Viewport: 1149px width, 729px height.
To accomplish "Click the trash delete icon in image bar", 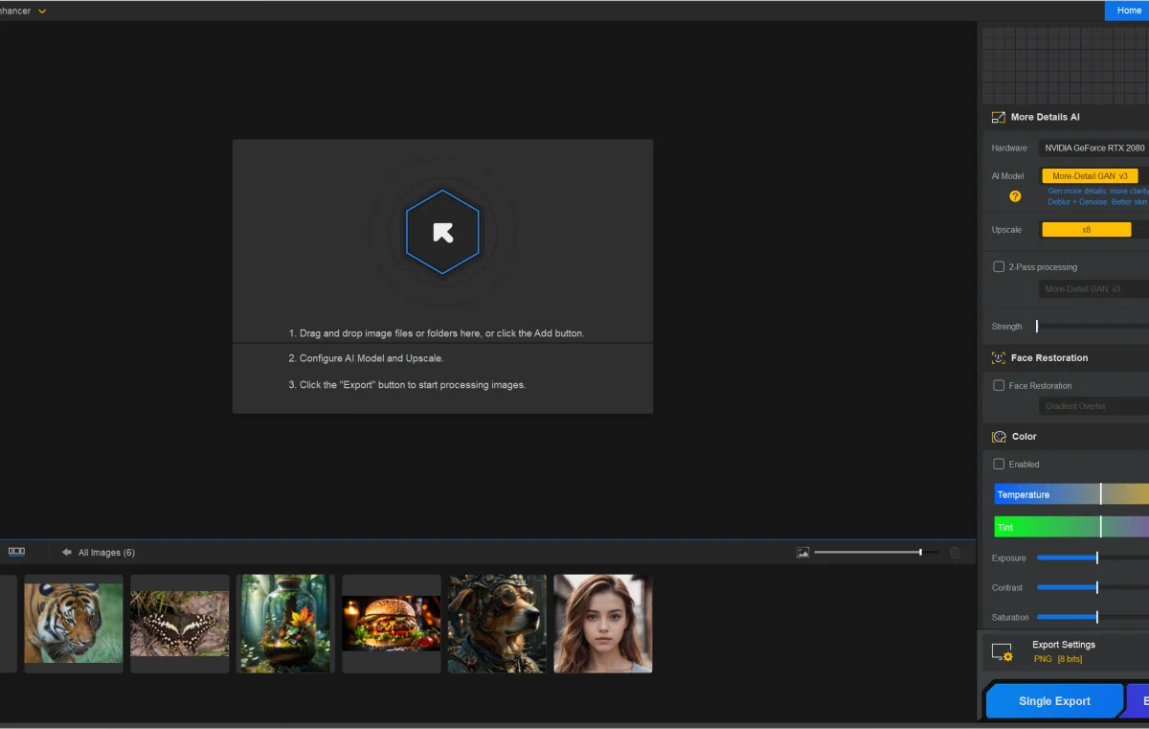I will pyautogui.click(x=954, y=553).
